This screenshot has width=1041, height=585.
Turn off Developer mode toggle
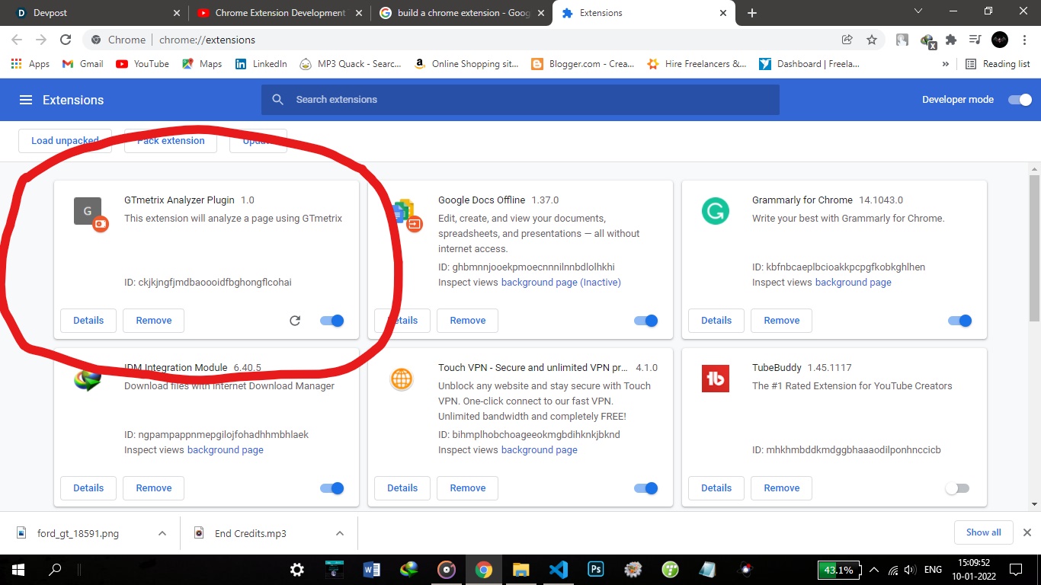coord(1020,100)
